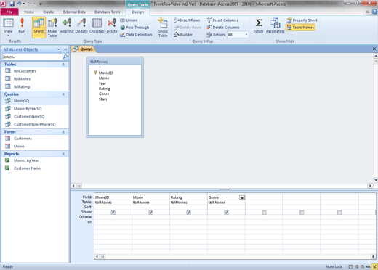Click the Save icon in quick access toolbar
378x270 pixels.
(x=12, y=4)
